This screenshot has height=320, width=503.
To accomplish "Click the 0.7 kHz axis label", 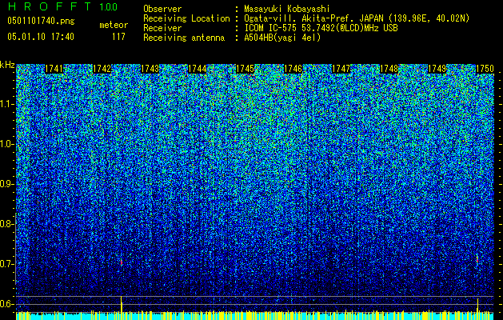I will point(7,264).
